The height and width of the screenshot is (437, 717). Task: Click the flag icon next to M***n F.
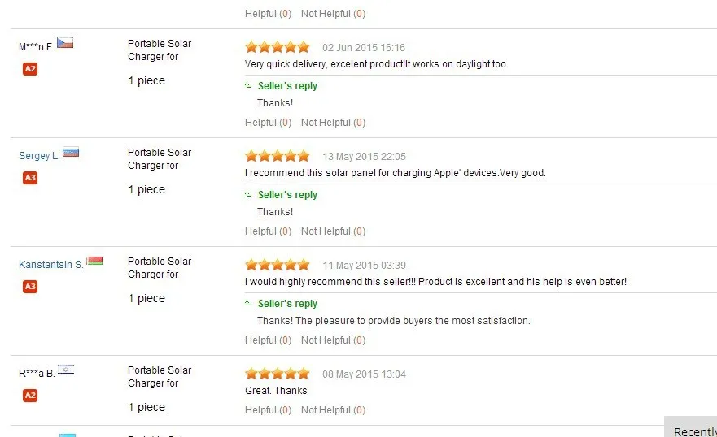tap(65, 43)
